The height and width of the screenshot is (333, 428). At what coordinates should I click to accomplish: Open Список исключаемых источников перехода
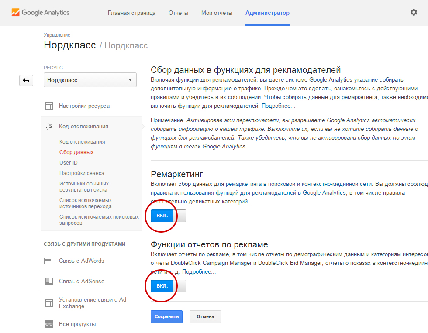pos(86,203)
